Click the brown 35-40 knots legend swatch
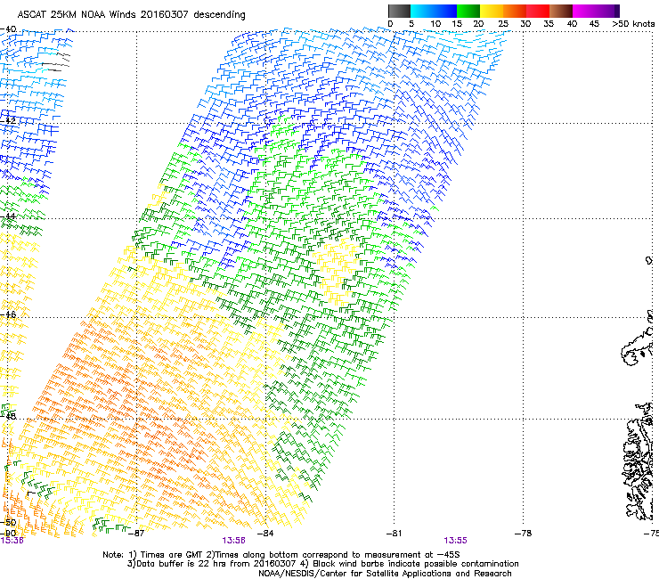 pyautogui.click(x=561, y=11)
